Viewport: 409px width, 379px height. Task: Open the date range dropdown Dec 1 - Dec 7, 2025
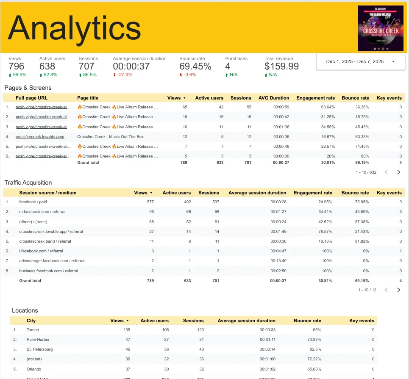(x=361, y=61)
